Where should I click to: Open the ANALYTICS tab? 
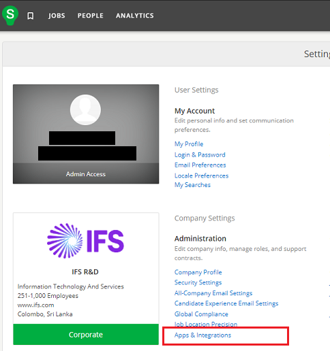135,16
